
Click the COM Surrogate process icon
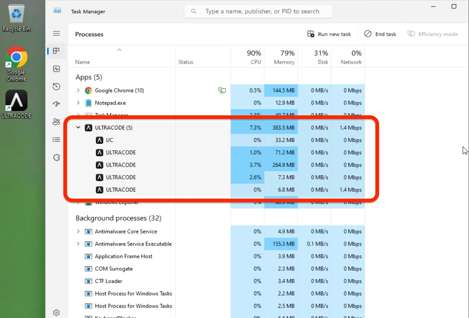pos(88,269)
